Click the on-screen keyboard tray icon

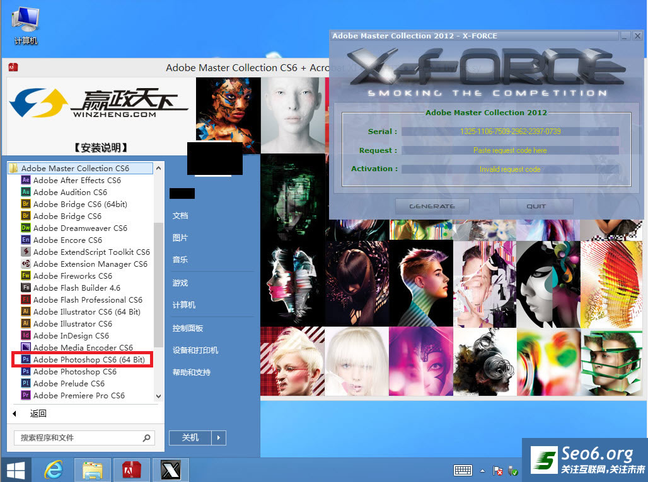[x=463, y=471]
